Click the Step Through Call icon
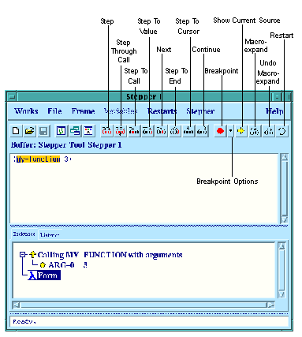The height and width of the screenshot is (337, 302). click(121, 131)
